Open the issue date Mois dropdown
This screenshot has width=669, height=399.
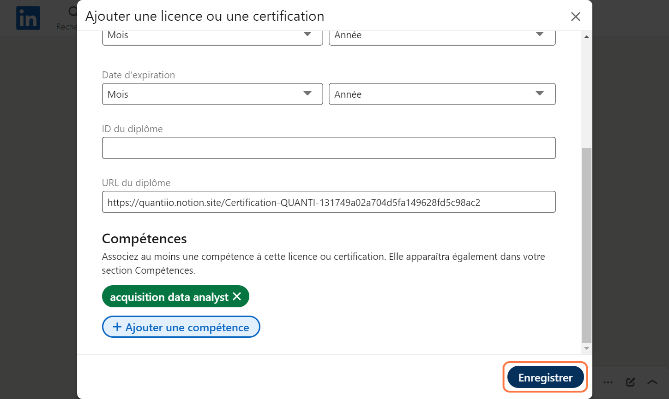click(212, 37)
